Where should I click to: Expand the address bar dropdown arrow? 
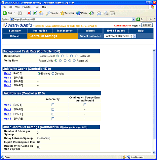[133, 19]
